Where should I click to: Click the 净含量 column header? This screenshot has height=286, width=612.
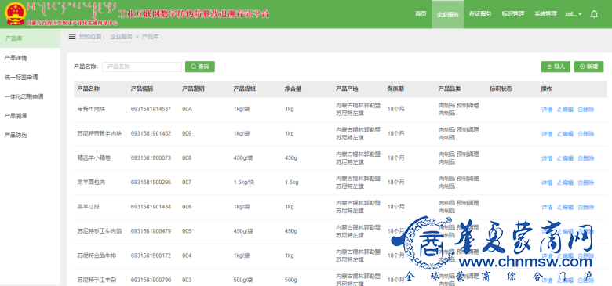click(x=293, y=89)
